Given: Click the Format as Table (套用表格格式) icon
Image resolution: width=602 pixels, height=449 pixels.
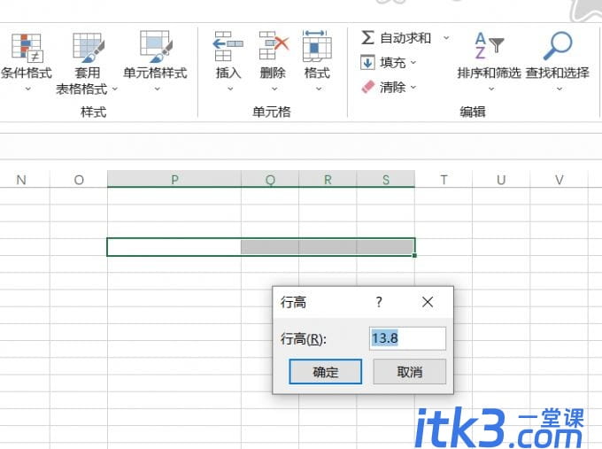Looking at the screenshot, I should pyautogui.click(x=89, y=48).
